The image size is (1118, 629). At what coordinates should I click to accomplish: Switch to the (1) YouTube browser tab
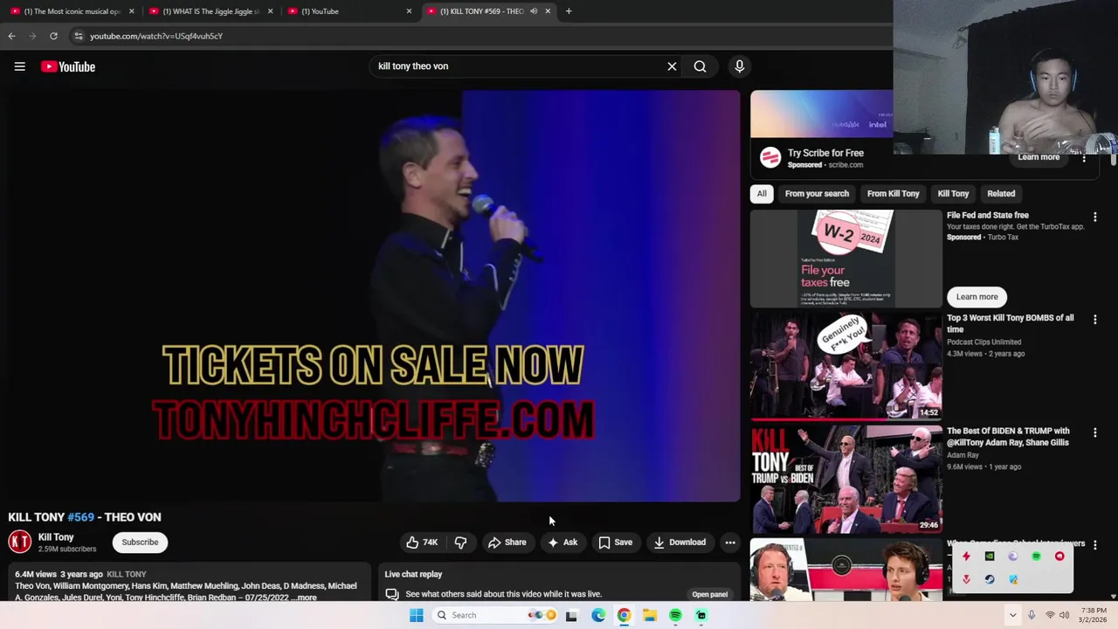(x=349, y=11)
